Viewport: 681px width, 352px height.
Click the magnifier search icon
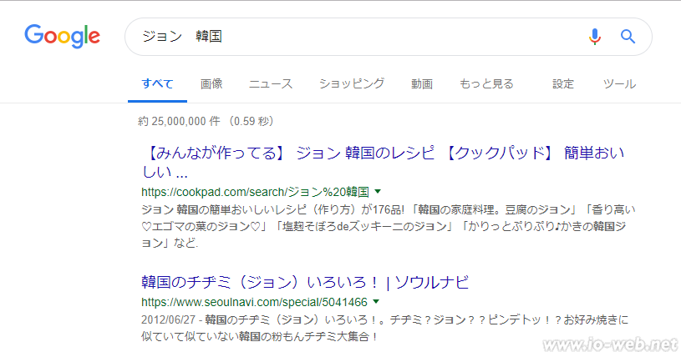[x=628, y=37]
